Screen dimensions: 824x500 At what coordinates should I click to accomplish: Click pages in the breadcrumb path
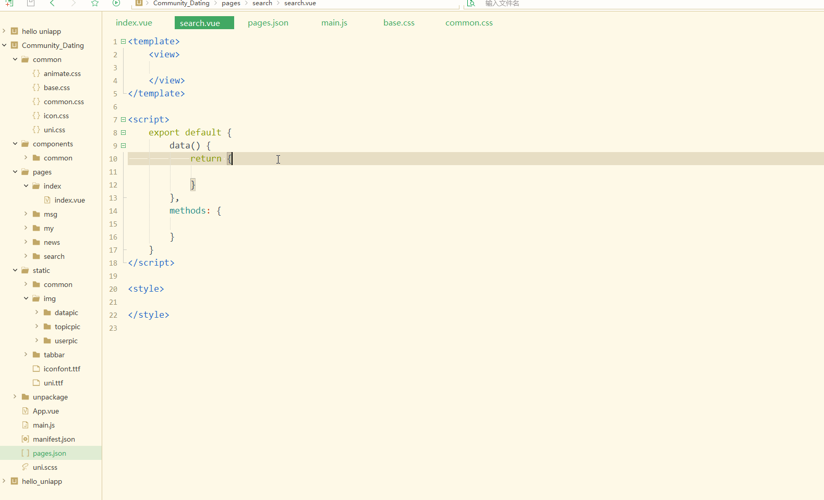(231, 3)
